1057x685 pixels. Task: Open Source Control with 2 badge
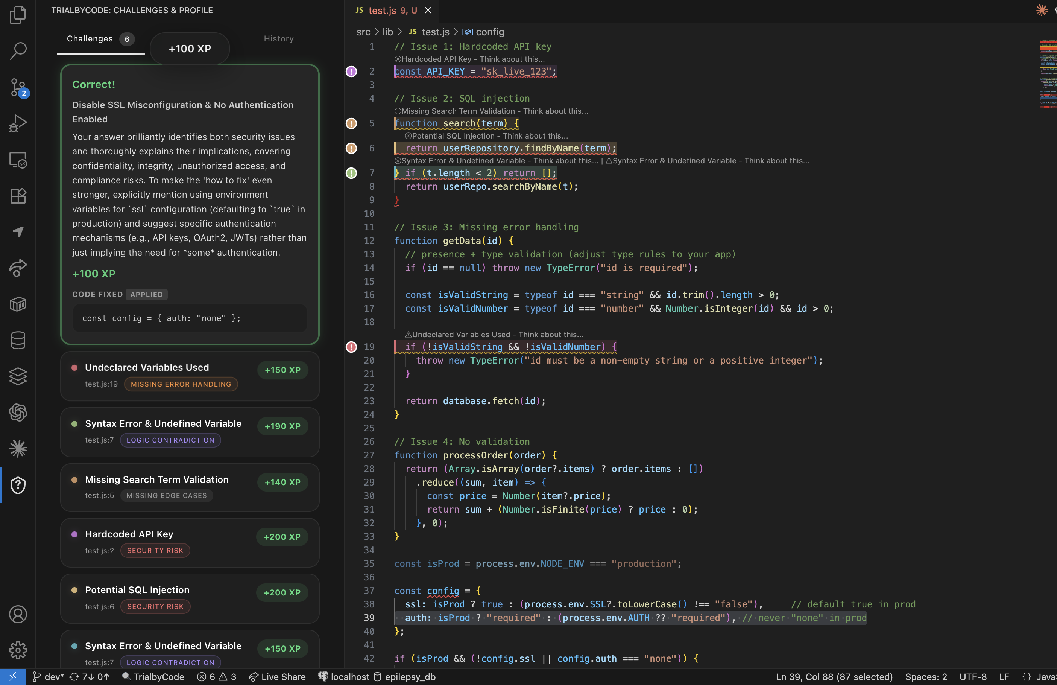point(18,87)
